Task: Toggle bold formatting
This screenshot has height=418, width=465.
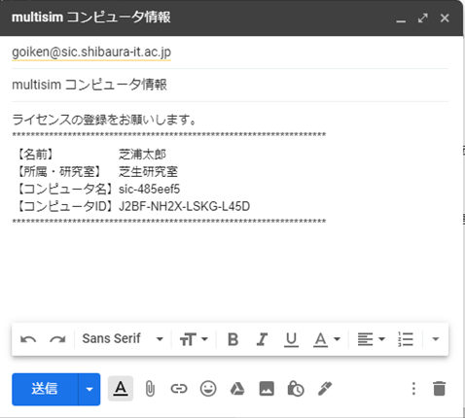Action: pyautogui.click(x=232, y=339)
